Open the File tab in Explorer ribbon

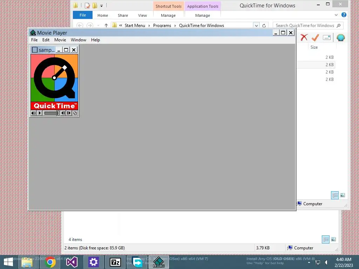click(x=83, y=15)
